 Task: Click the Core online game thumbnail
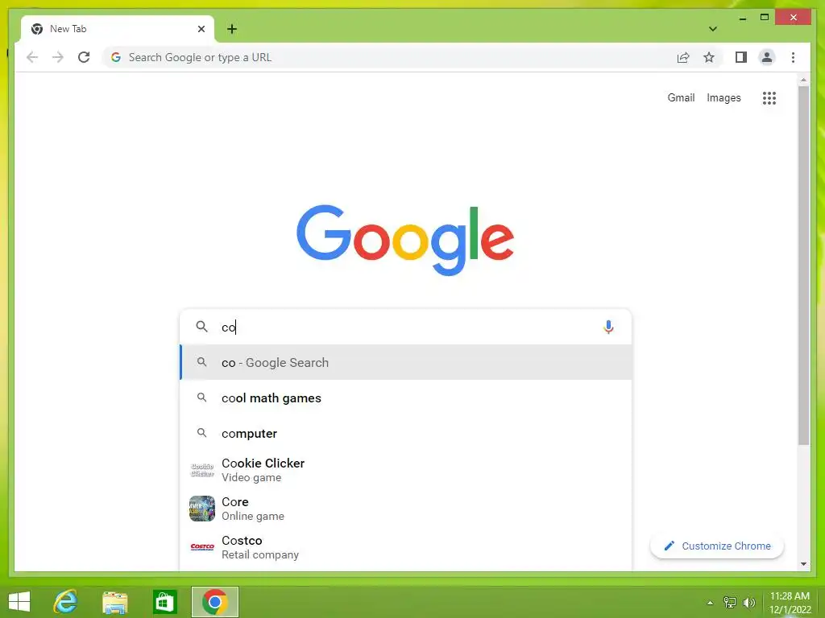coord(202,509)
